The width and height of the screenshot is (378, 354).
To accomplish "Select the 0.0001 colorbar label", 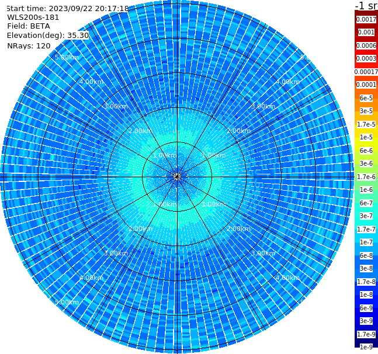I will [366, 85].
